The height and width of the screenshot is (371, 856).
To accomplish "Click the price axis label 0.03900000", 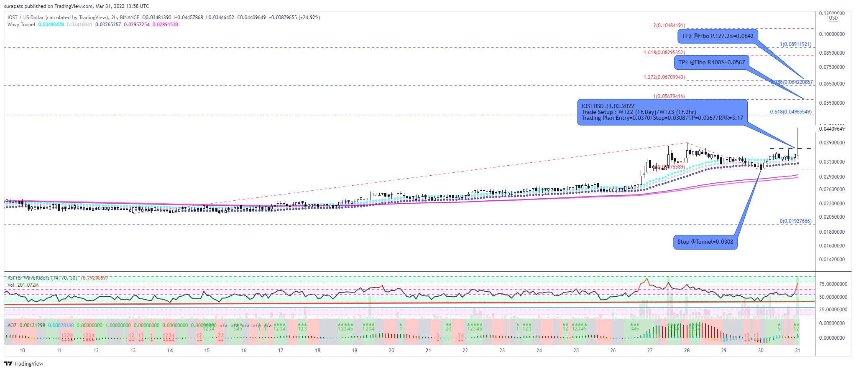I will coord(832,143).
